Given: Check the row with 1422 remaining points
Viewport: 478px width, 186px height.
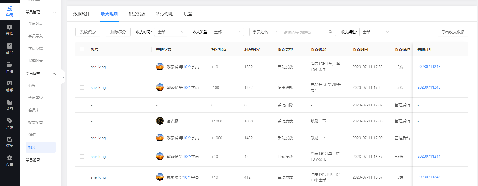Looking at the screenshot, I should (x=82, y=138).
